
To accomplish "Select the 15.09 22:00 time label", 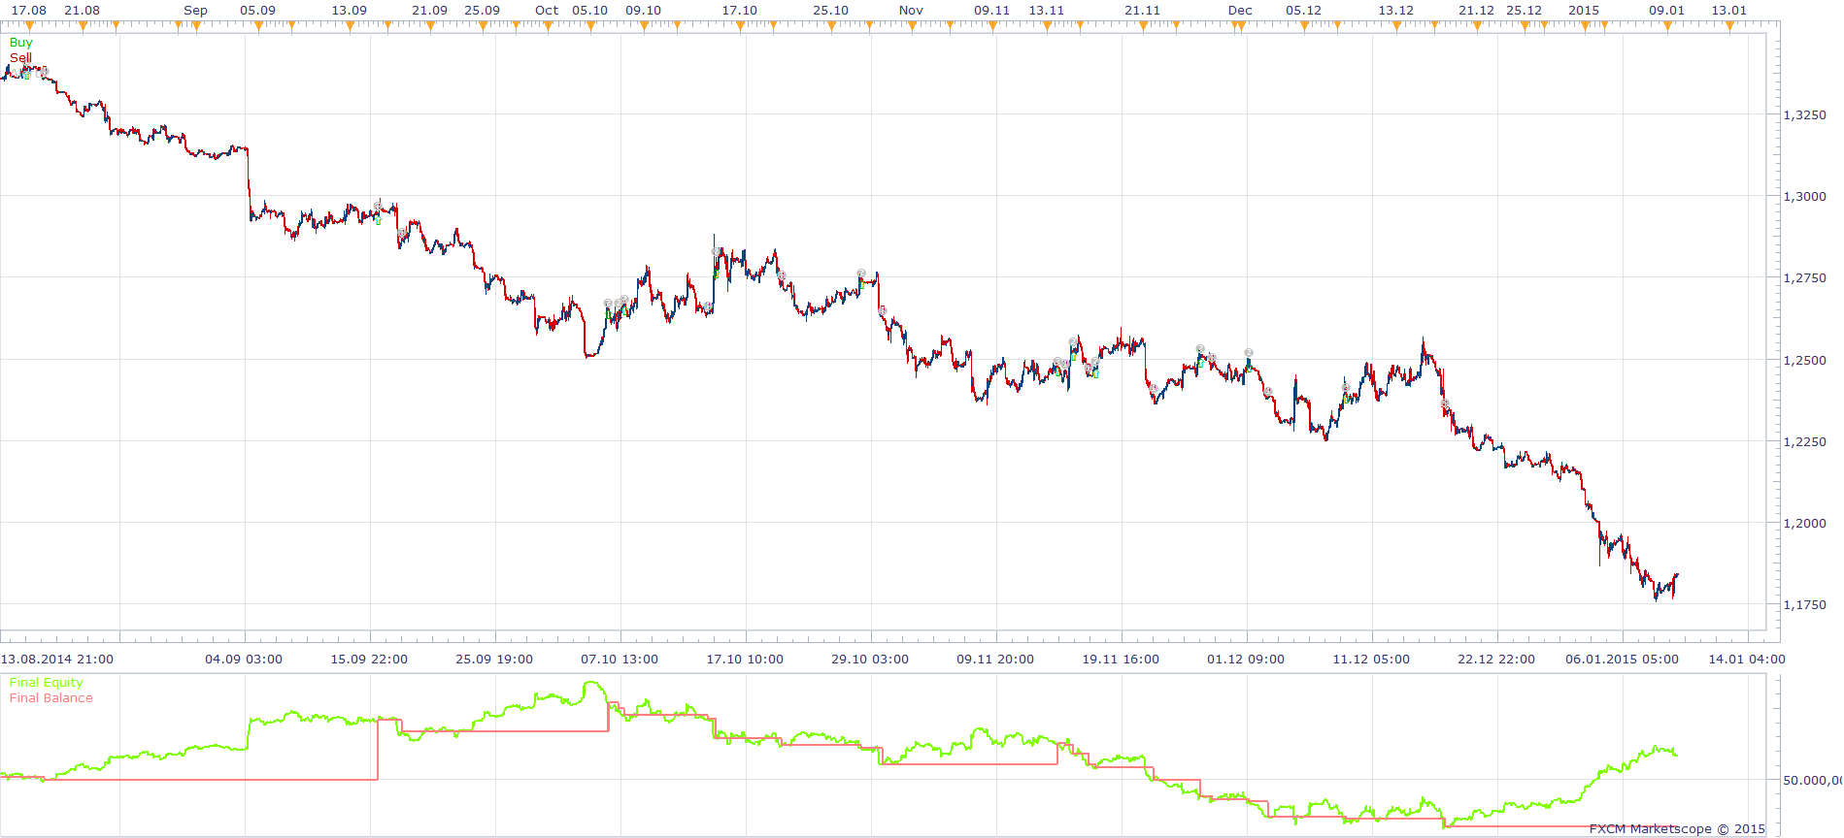I will pos(369,660).
